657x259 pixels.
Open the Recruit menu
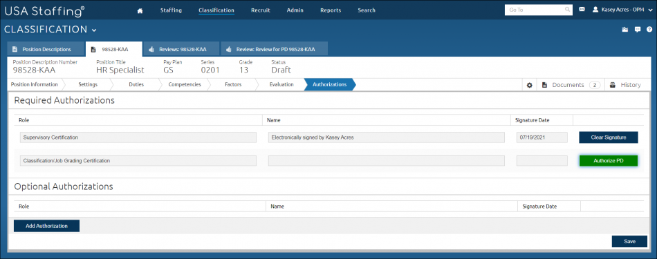pos(261,10)
